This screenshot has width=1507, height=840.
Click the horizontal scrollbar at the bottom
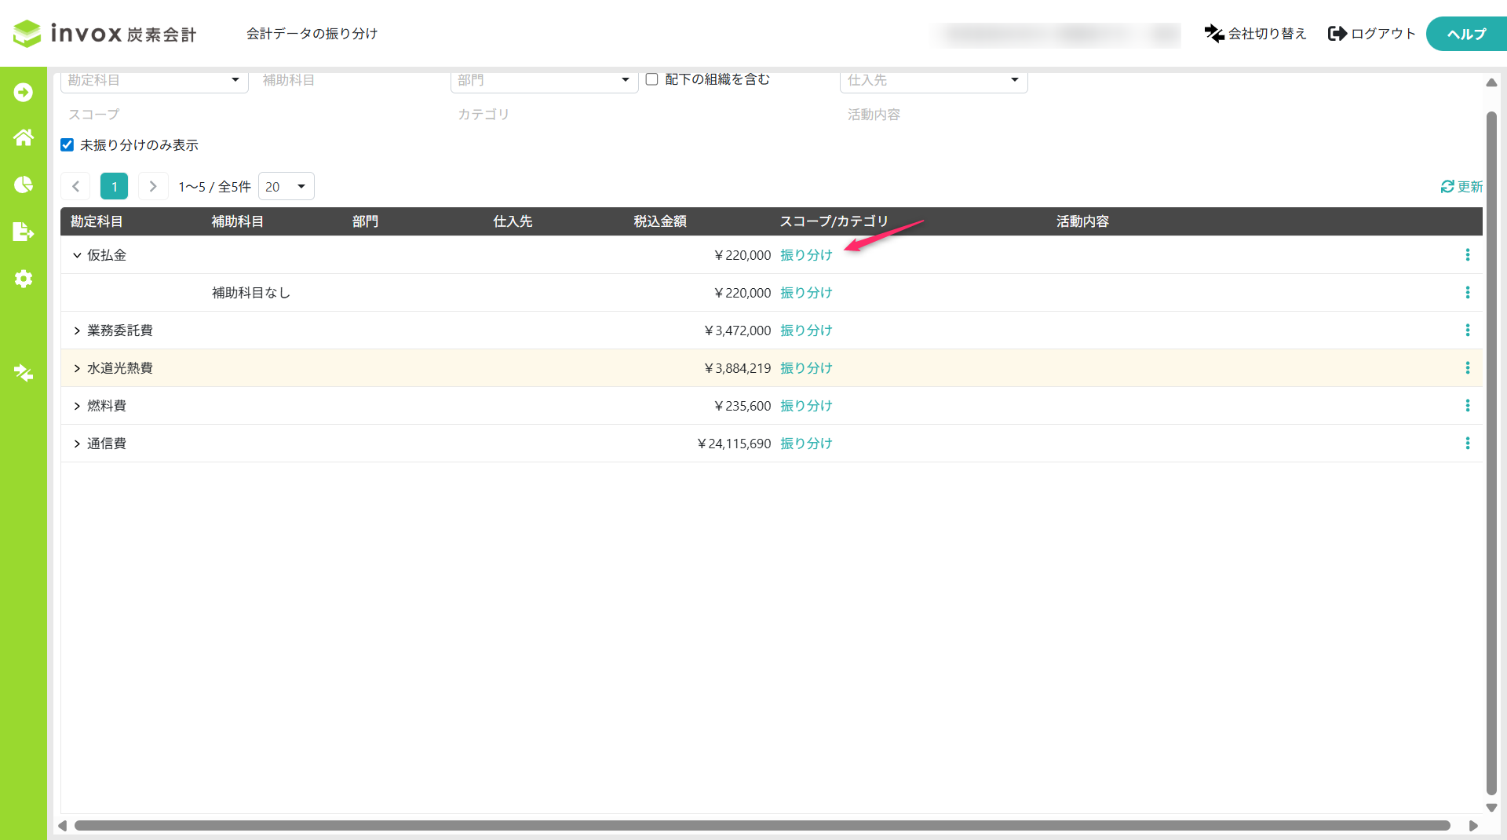(761, 826)
